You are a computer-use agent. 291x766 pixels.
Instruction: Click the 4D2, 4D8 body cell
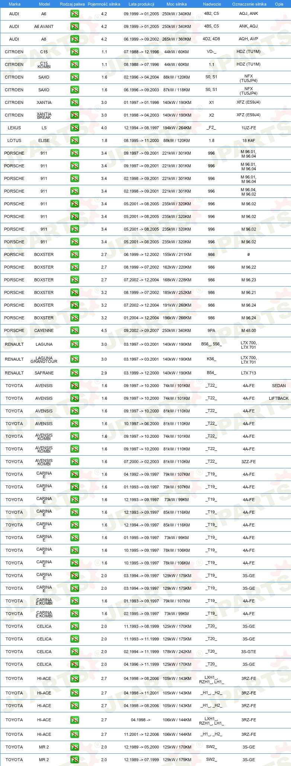(x=211, y=39)
